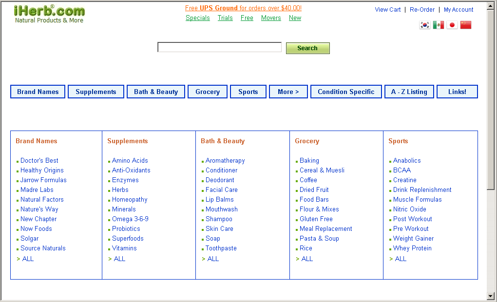Open the Sports navigation button
This screenshot has height=302, width=497.
pyautogui.click(x=248, y=92)
